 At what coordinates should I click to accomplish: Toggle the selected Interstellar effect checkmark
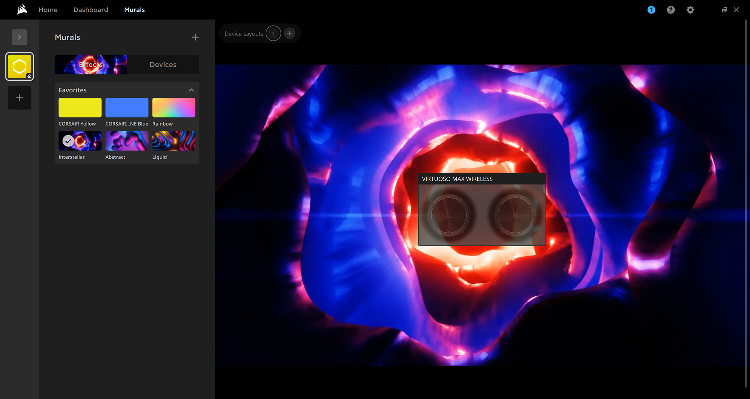[x=68, y=141]
